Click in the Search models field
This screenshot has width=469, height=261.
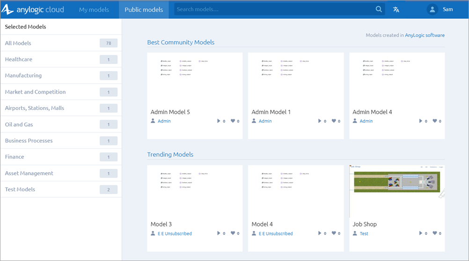click(274, 9)
